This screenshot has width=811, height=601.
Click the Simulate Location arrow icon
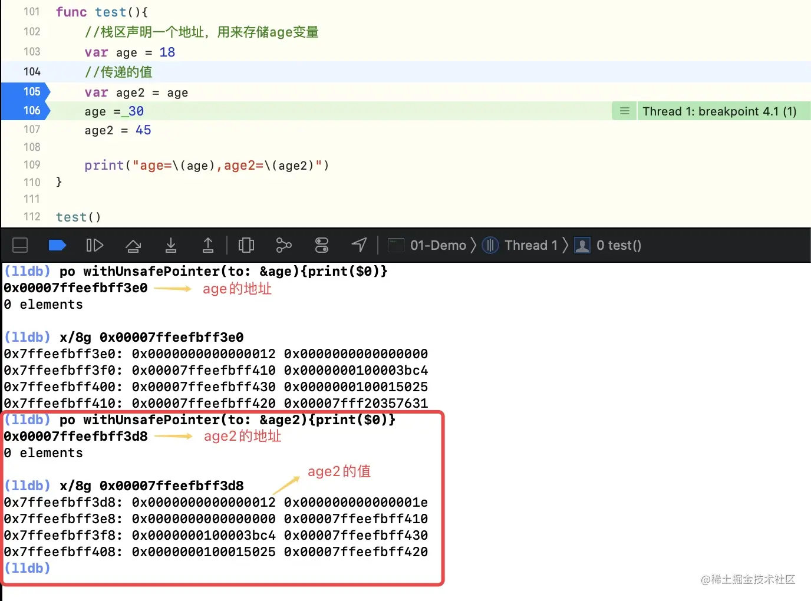(x=360, y=245)
